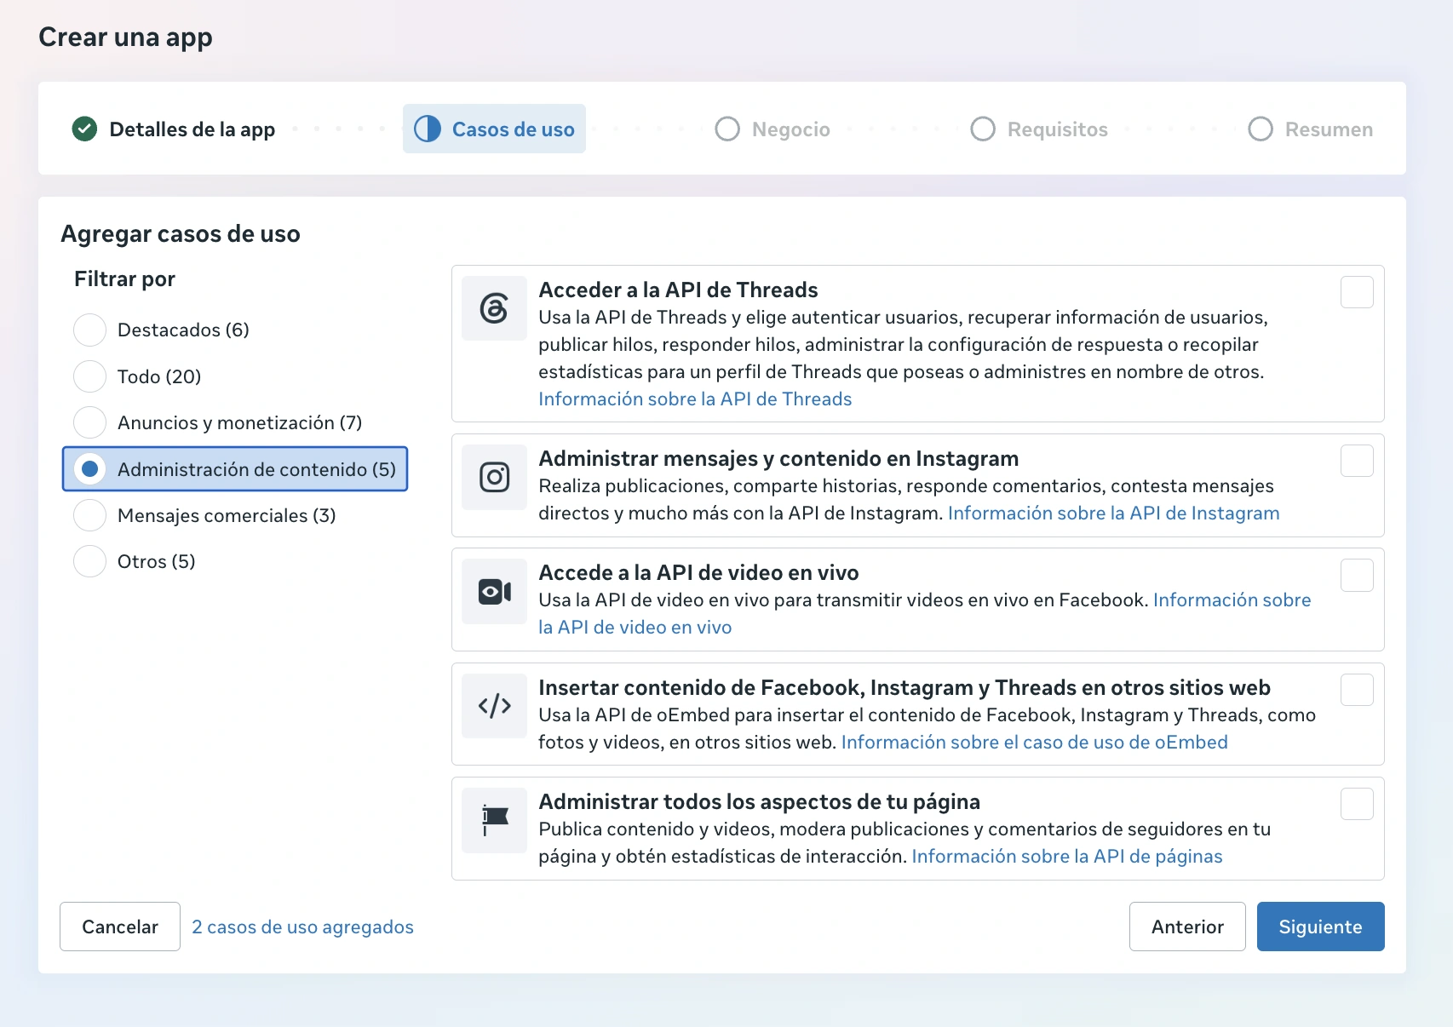This screenshot has width=1453, height=1027.
Task: Go to the Detalles de la app step
Action: point(174,129)
